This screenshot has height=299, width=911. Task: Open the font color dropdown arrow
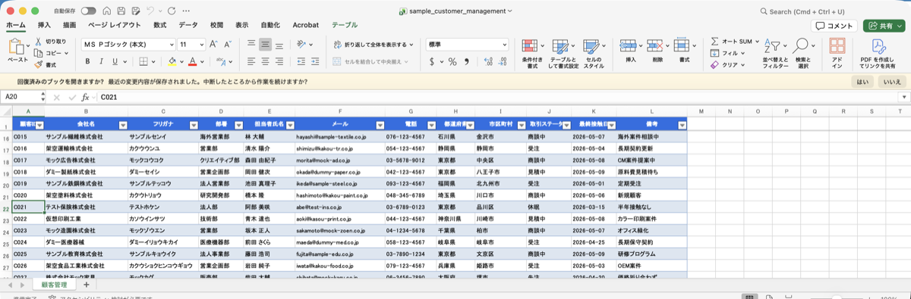click(x=202, y=61)
